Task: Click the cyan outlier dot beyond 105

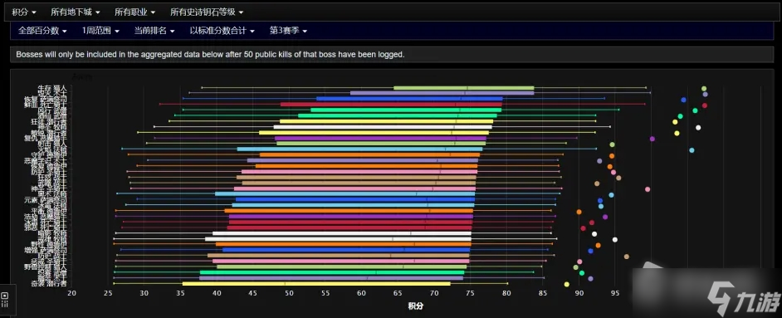Action: [x=692, y=150]
